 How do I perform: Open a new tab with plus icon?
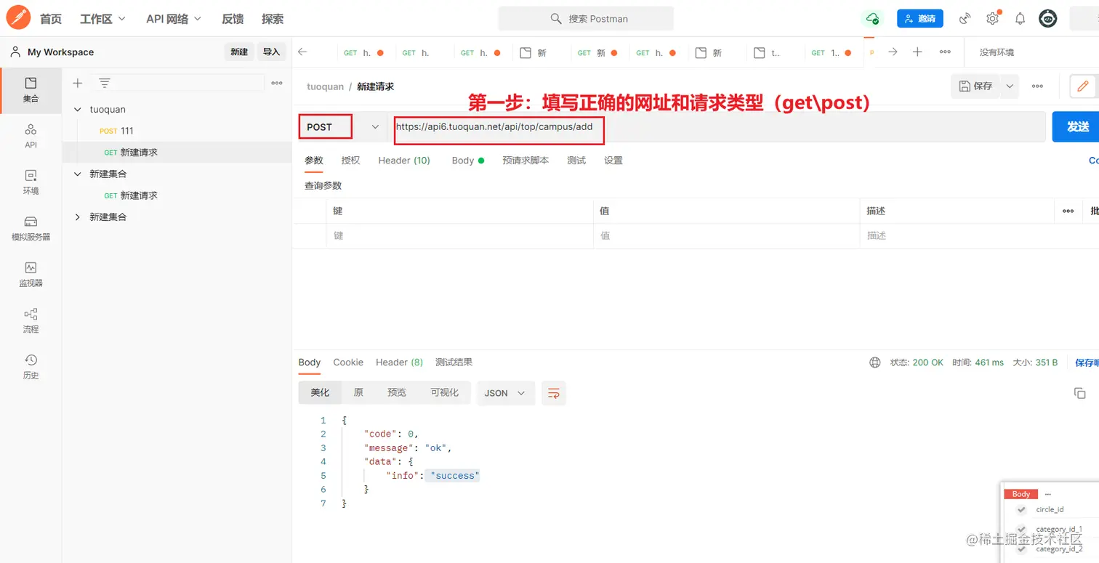click(917, 52)
